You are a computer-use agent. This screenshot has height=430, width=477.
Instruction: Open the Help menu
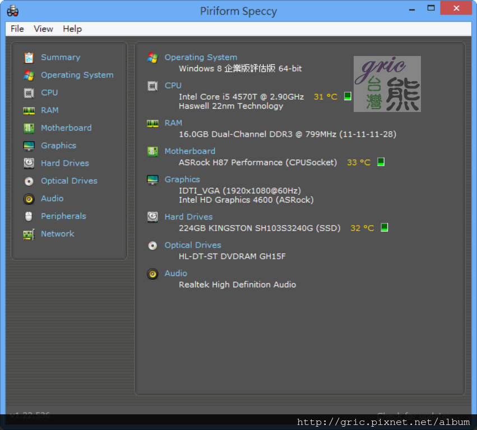pyautogui.click(x=72, y=29)
